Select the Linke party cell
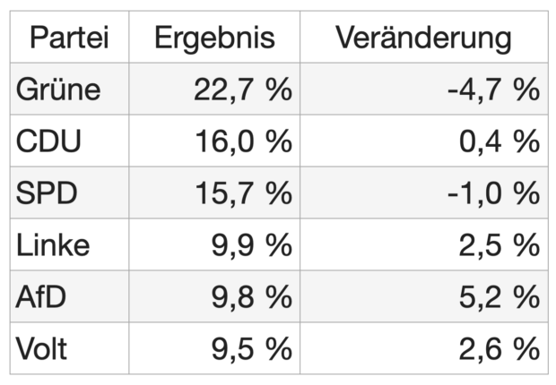Image resolution: width=556 pixels, height=385 pixels. click(54, 244)
